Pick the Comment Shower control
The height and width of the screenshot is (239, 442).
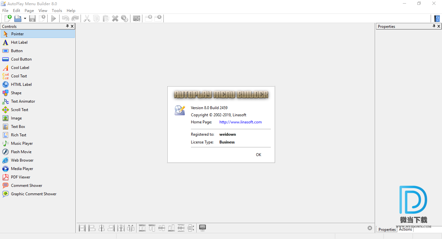[38, 186]
